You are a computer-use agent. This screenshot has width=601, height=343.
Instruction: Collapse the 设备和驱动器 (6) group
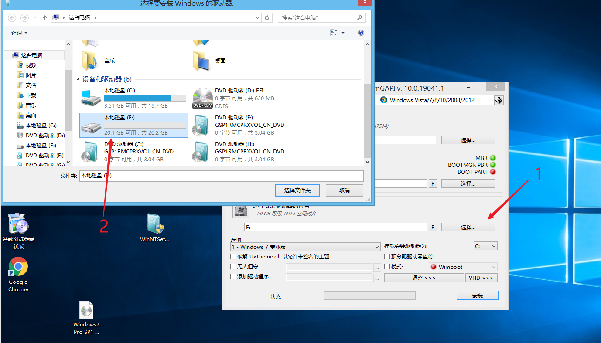(x=79, y=79)
